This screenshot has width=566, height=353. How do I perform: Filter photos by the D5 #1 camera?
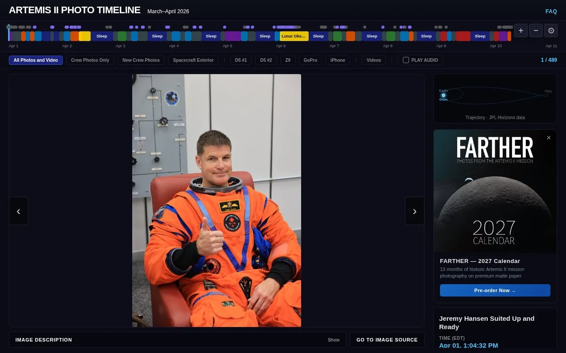click(241, 60)
